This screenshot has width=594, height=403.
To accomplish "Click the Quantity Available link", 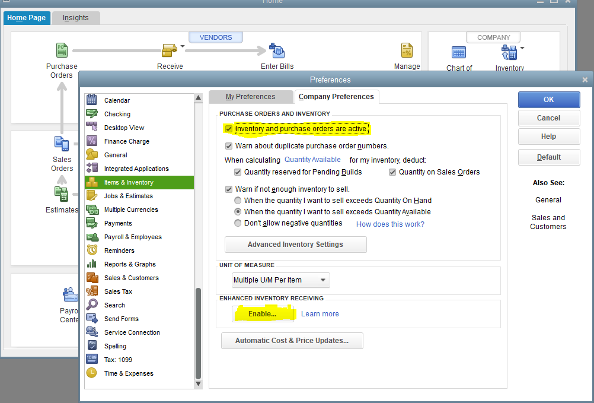I will pyautogui.click(x=312, y=160).
